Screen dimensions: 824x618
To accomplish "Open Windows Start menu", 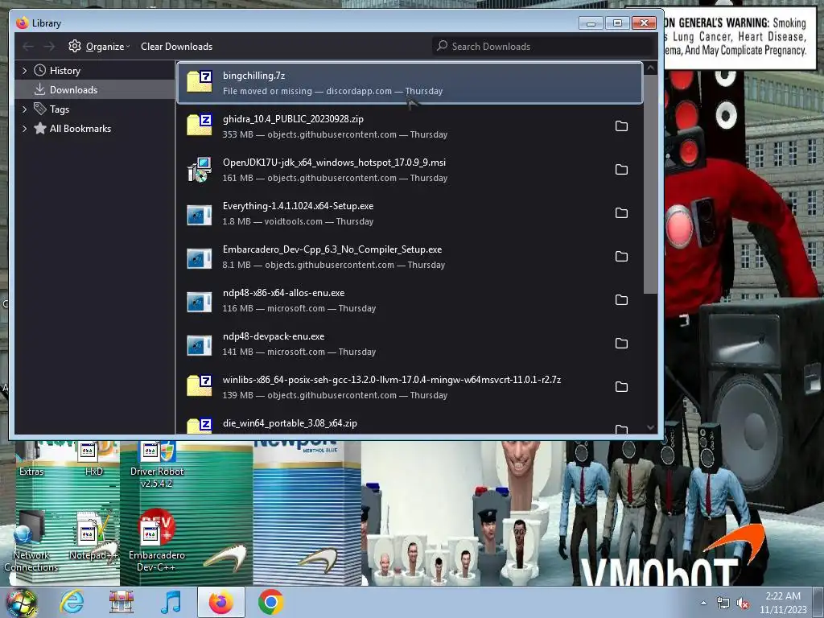I will pos(21,602).
